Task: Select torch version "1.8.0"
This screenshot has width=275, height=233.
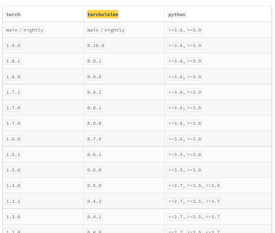Action: (x=13, y=77)
